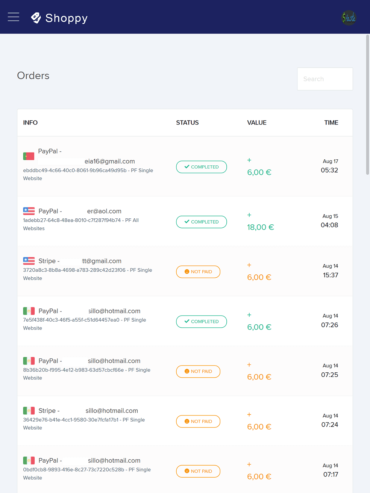Click the 15:37 timestamp
370x493 pixels.
331,275
